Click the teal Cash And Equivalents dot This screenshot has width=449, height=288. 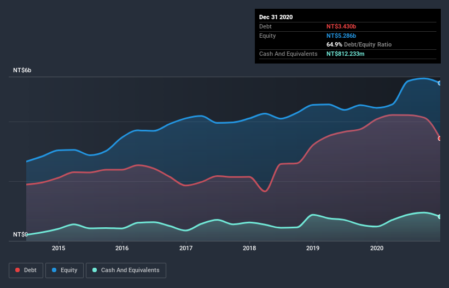(x=95, y=270)
